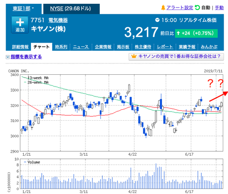Open アラート設定 link
Image resolution: width=228 pixels, height=194 pixels.
[180, 8]
